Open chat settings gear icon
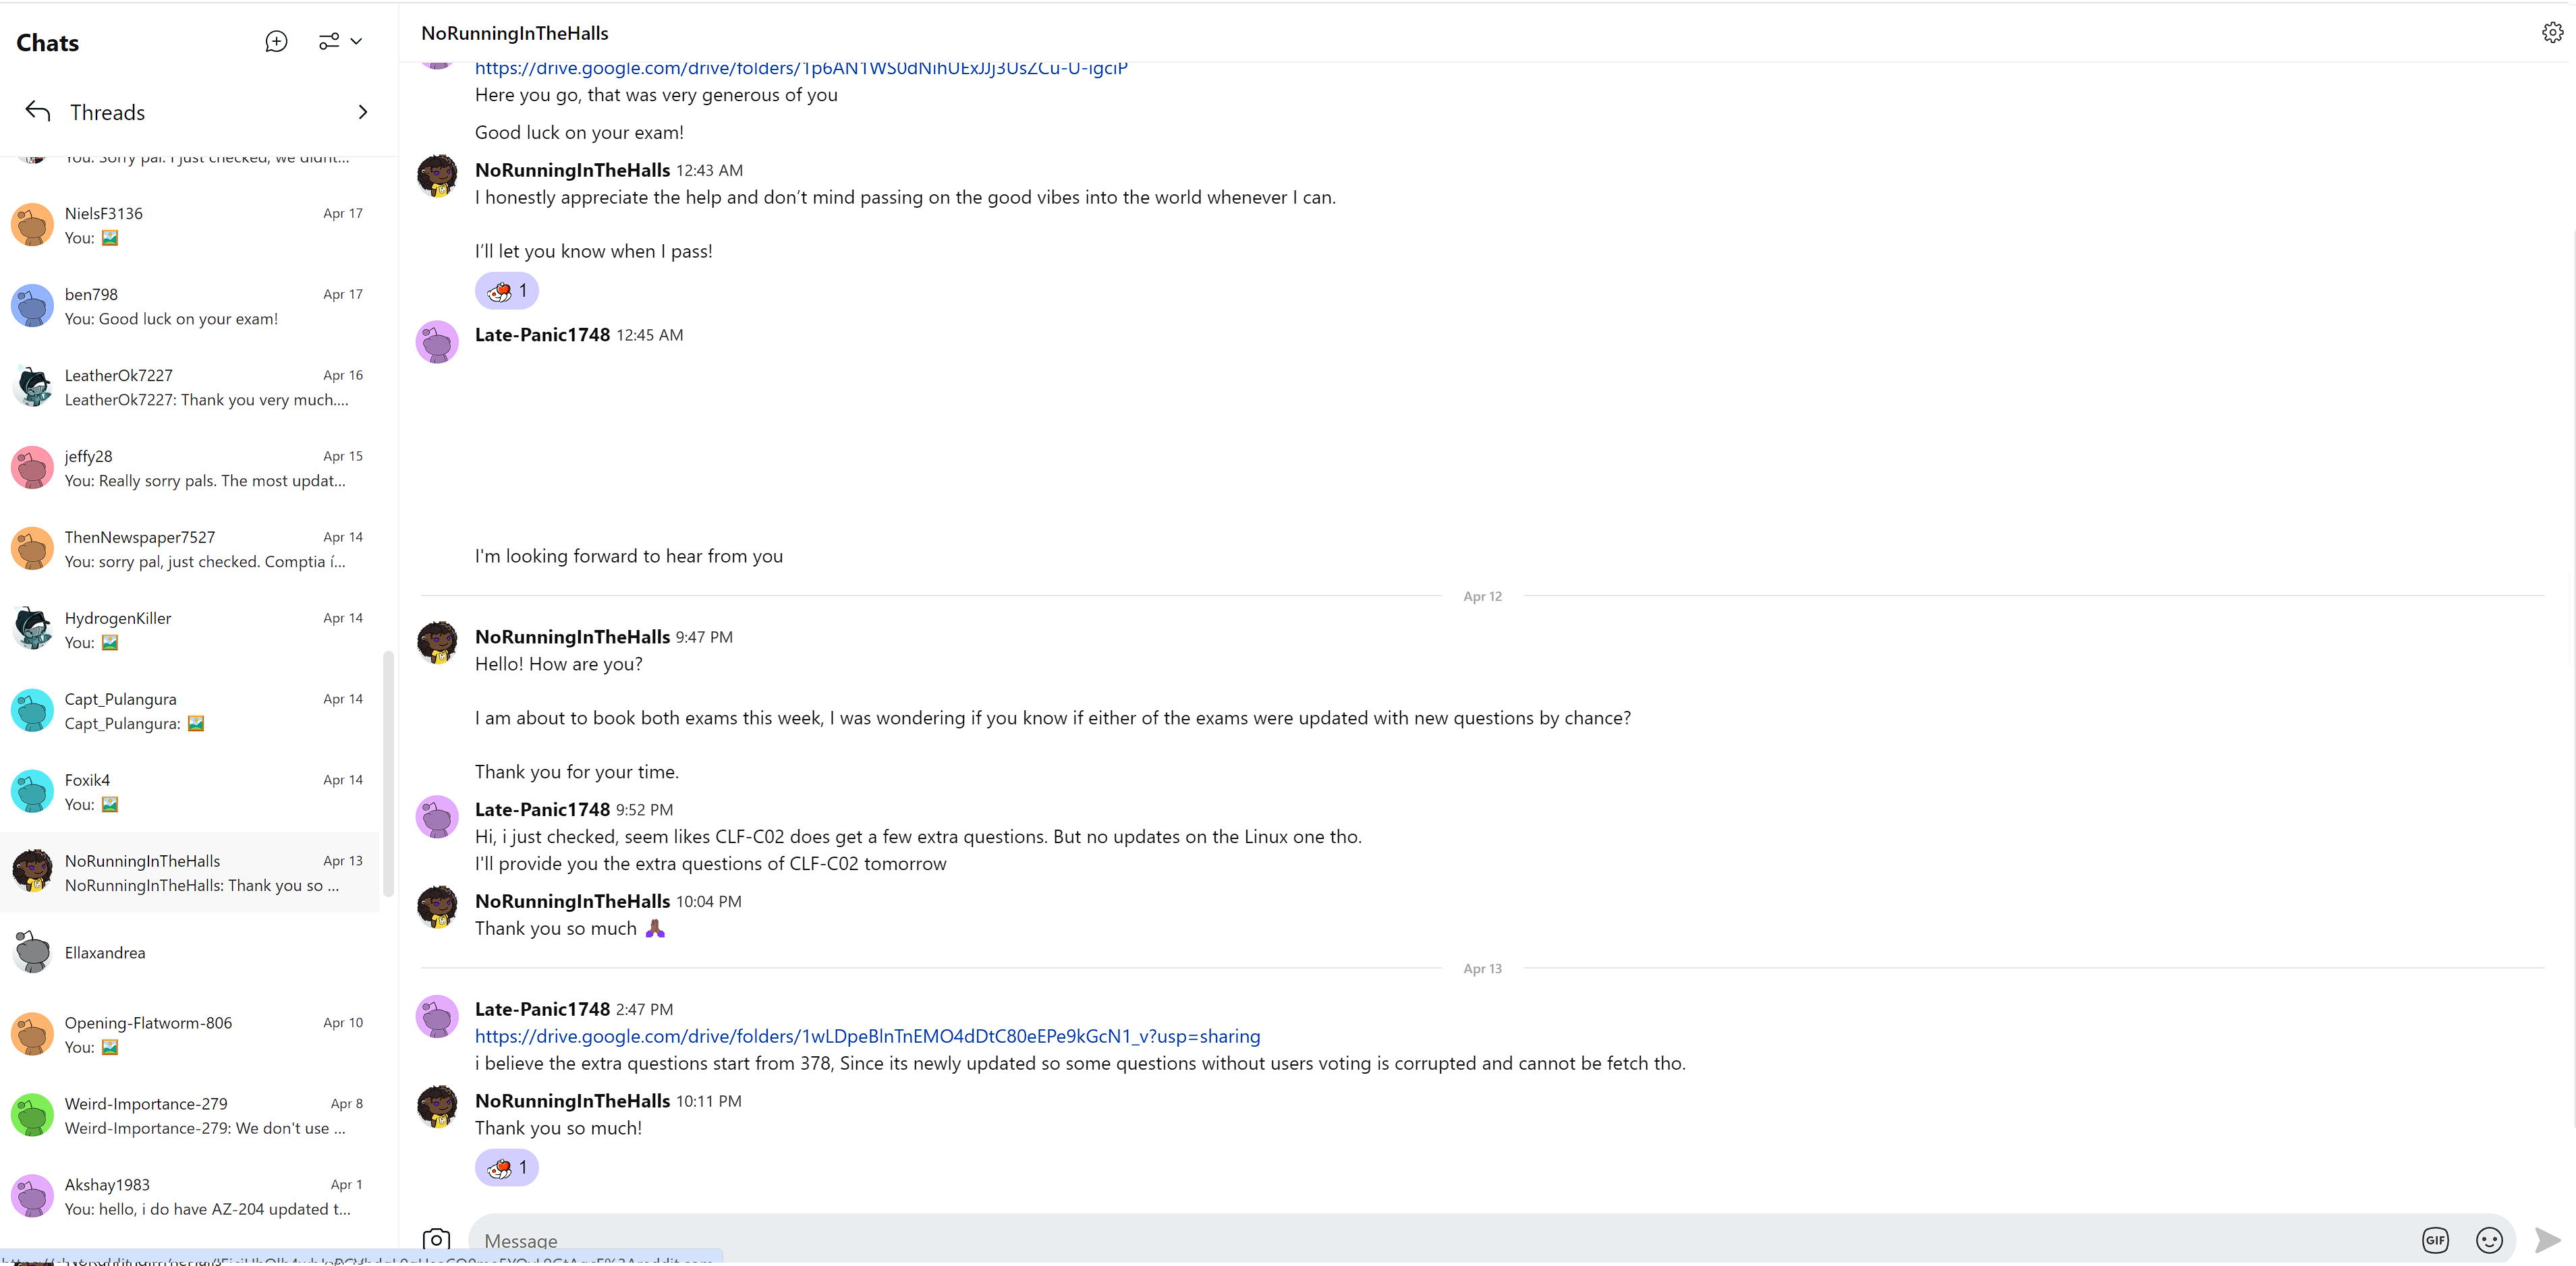This screenshot has width=2576, height=1266. 2552,33
